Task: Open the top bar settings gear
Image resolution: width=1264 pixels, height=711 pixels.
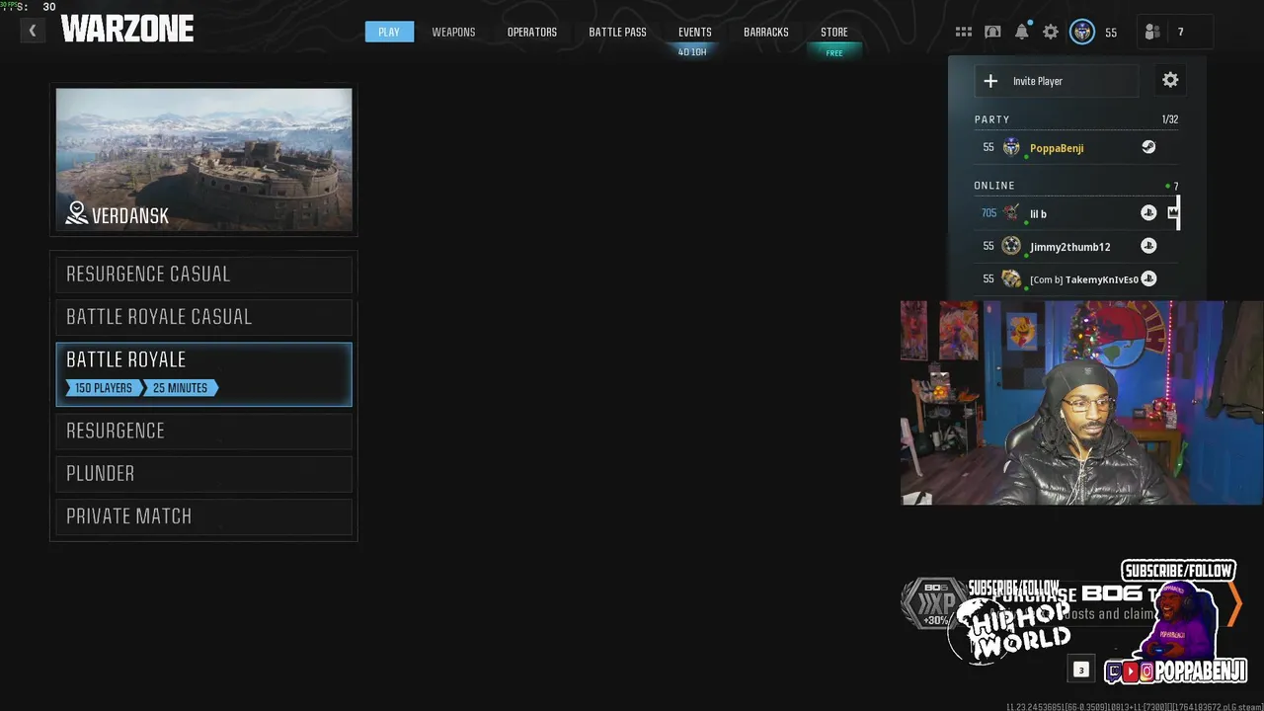Action: tap(1051, 32)
